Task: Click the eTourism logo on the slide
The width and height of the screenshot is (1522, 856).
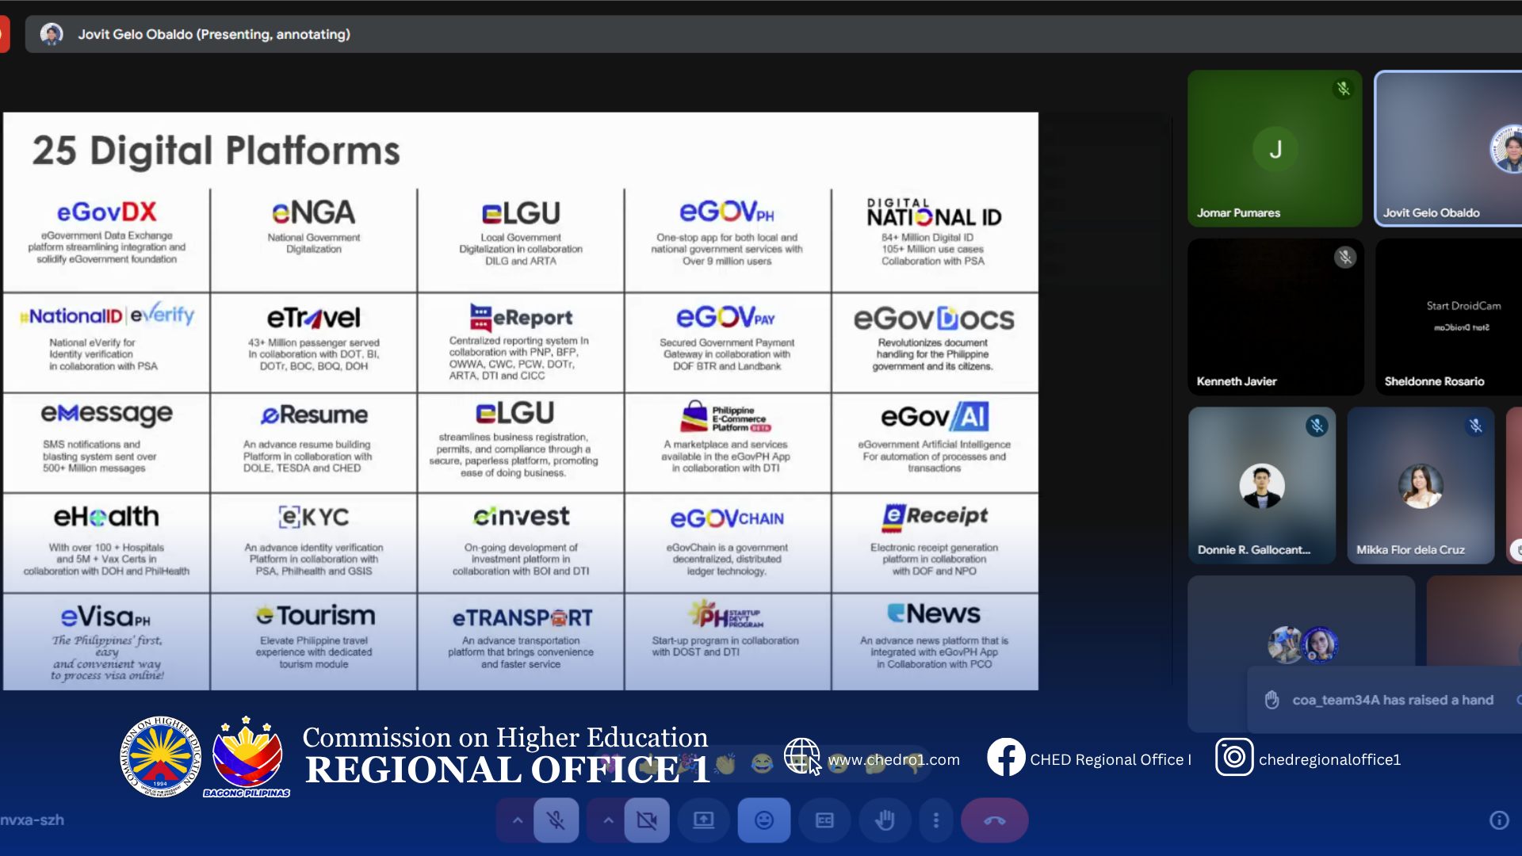Action: [315, 615]
